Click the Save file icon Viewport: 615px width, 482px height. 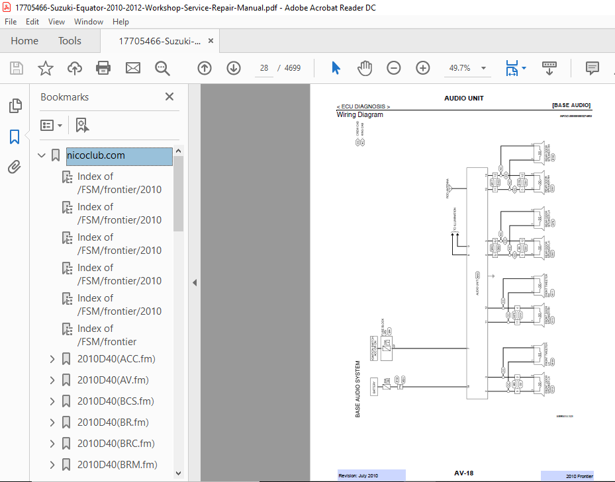coord(16,68)
